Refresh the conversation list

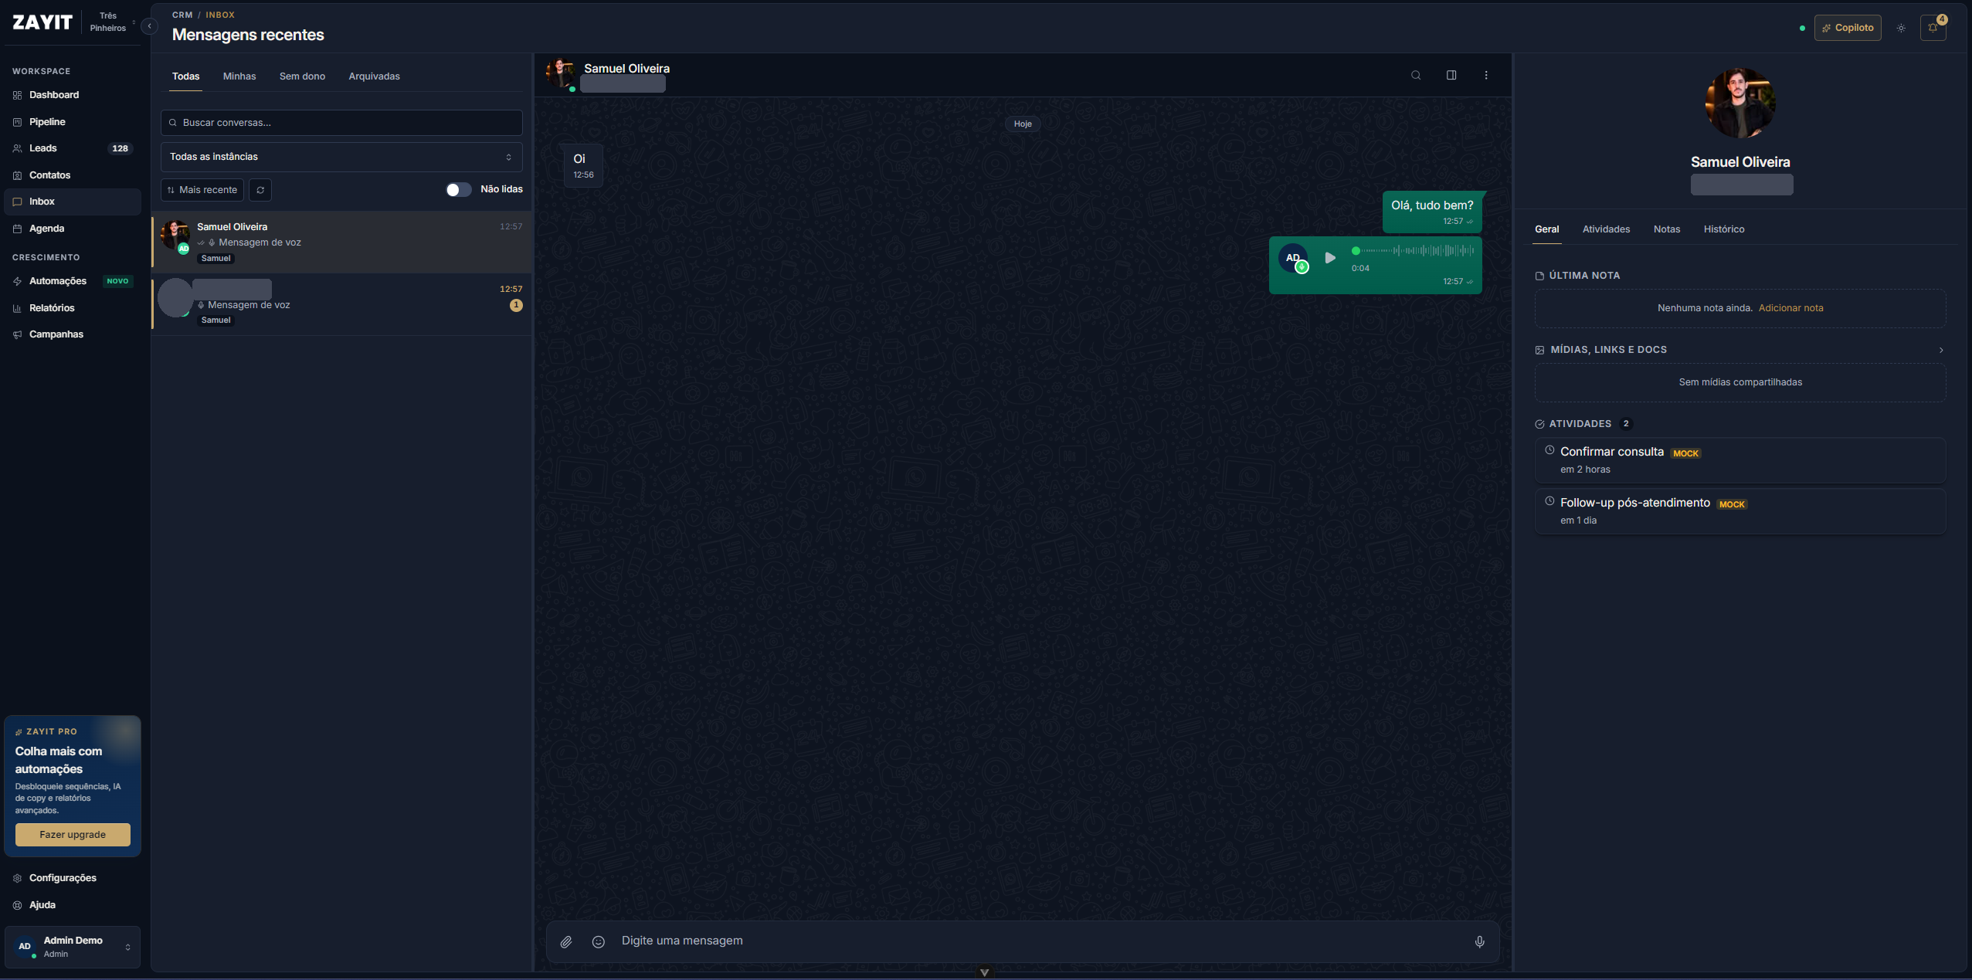pos(260,190)
